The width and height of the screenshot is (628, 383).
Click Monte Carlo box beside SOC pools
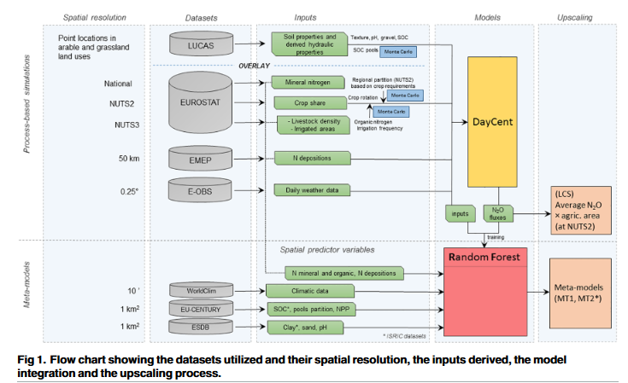tap(400, 51)
